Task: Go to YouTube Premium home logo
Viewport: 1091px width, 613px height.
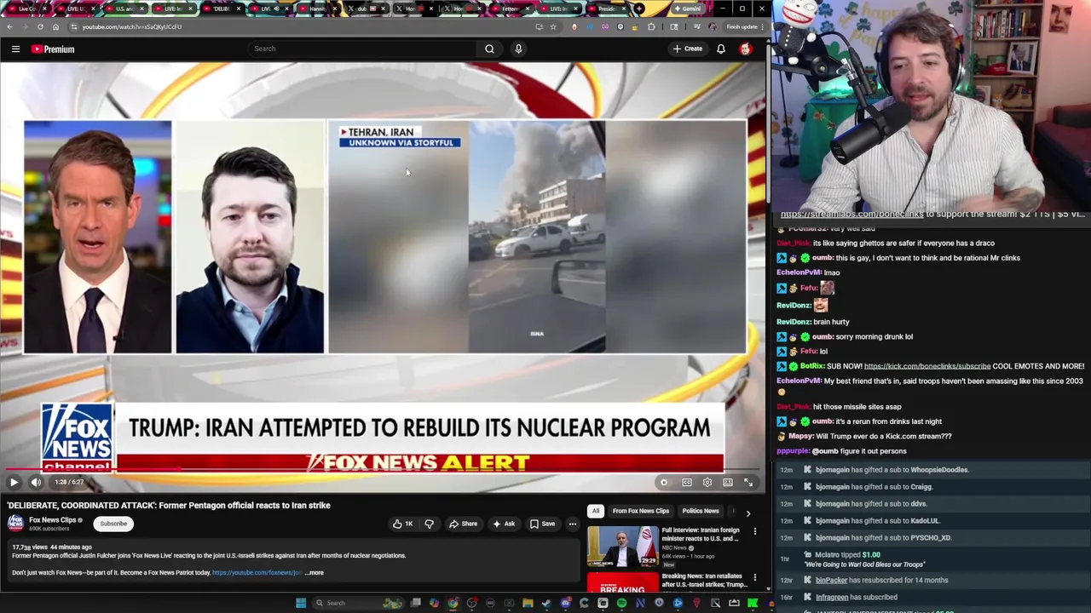Action: 53,49
